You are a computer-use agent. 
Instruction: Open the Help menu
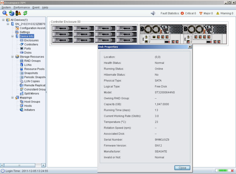coord(45,7)
